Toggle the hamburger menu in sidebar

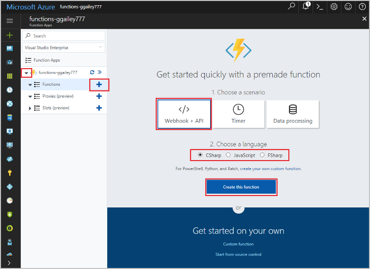9,21
